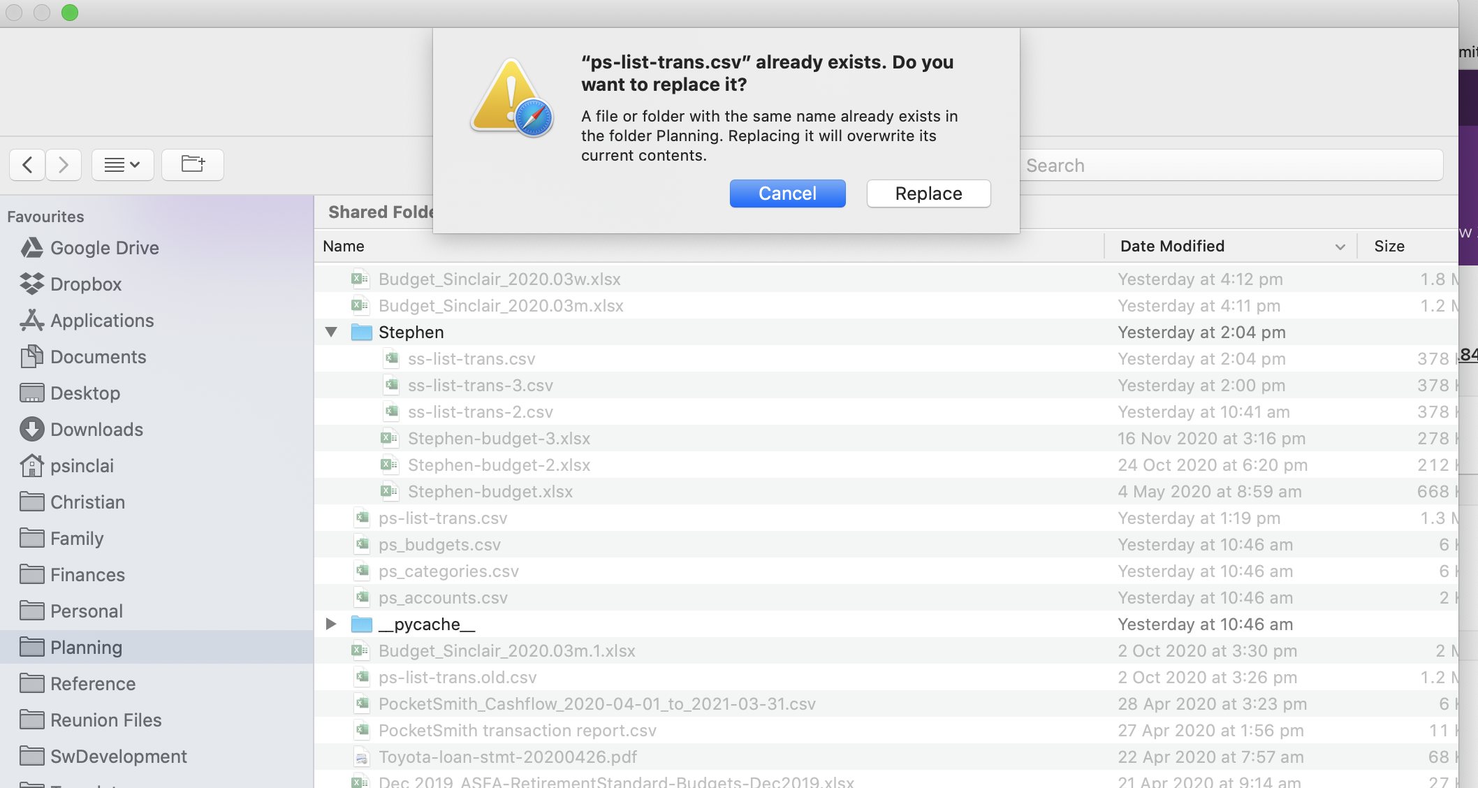Collapse the Stephen folder
Screen dimensions: 1478x788
click(x=331, y=333)
